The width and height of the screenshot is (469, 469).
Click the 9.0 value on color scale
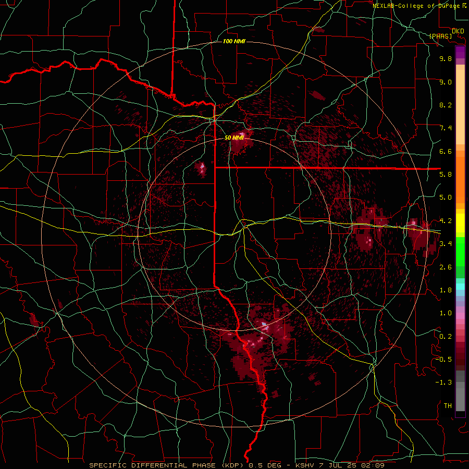[446, 82]
